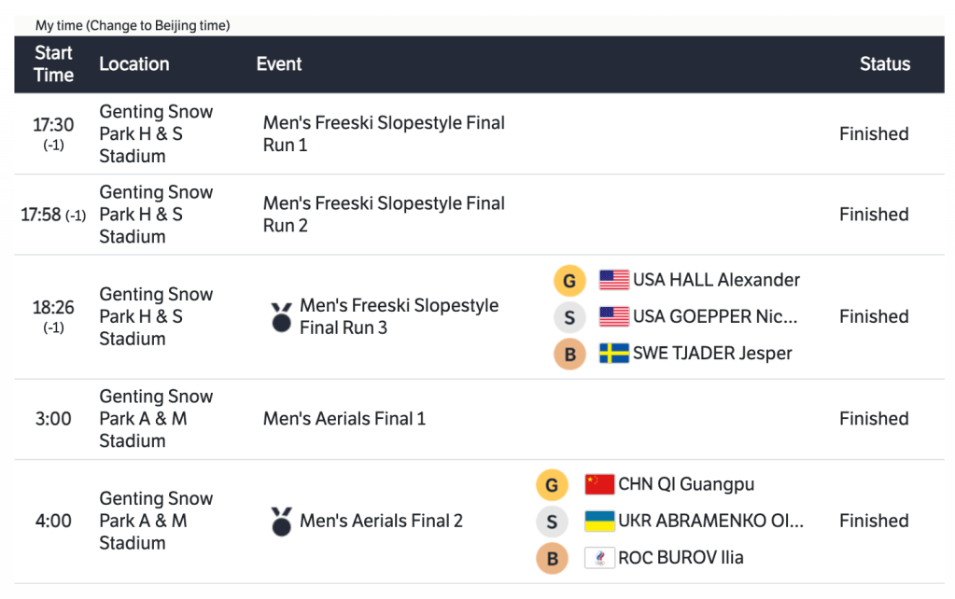Click the Ukraine flag next to ABRAMENKO
The width and height of the screenshot is (955, 599).
point(599,521)
